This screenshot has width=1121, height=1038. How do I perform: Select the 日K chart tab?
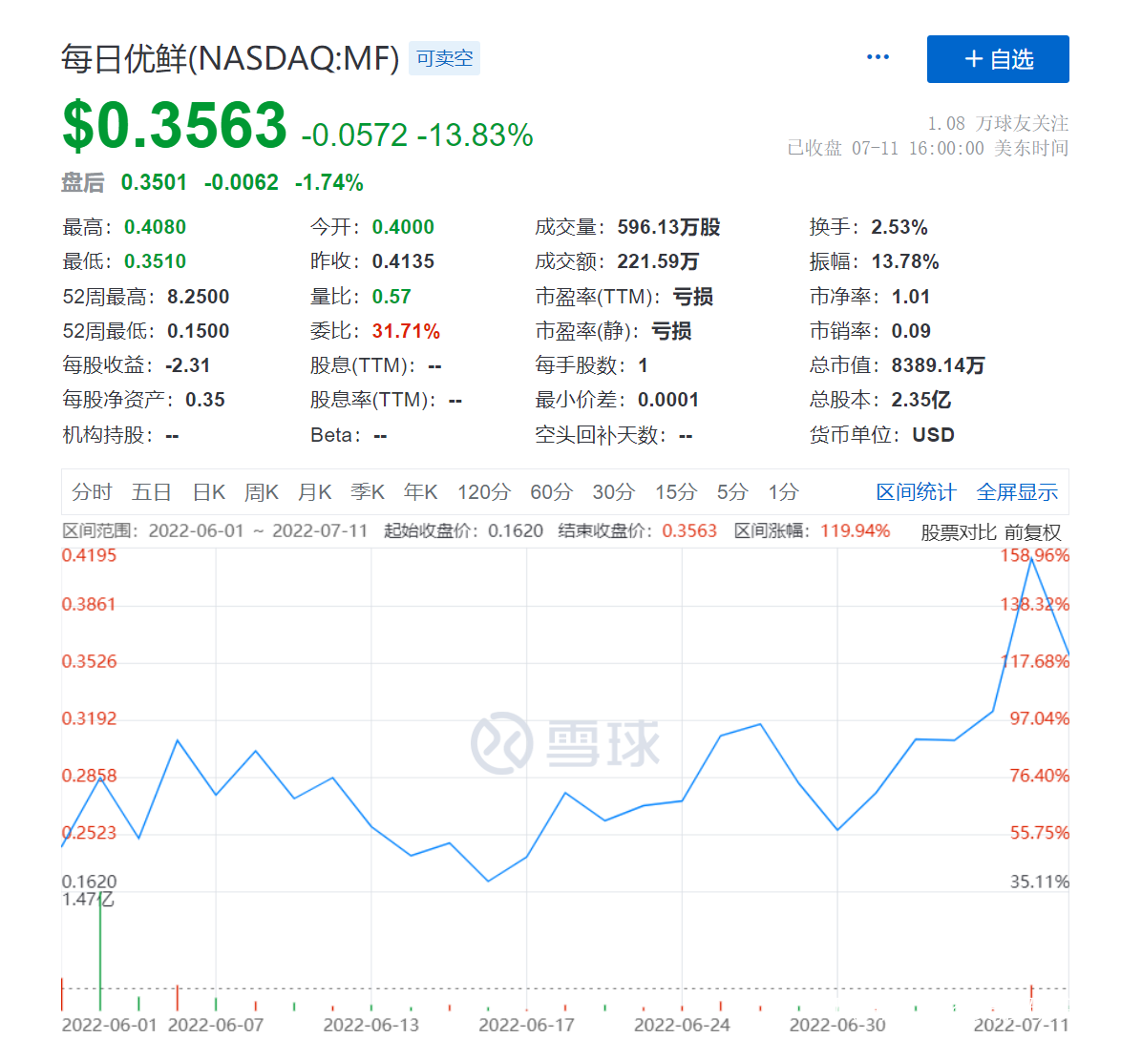209,491
